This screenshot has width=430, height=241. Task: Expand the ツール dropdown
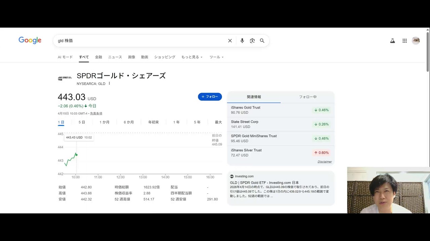[x=216, y=57]
